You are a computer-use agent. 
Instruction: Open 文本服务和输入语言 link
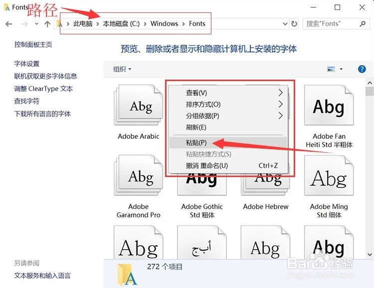tap(42, 276)
